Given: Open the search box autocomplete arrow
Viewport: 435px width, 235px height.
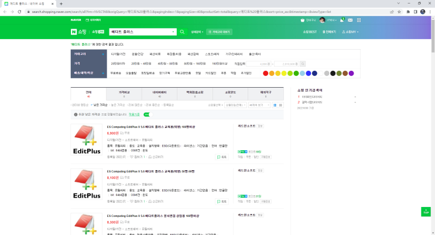Looking at the screenshot, I should pyautogui.click(x=173, y=32).
